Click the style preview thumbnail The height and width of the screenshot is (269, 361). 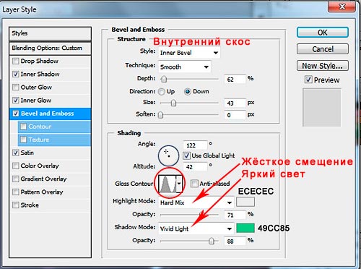click(322, 108)
